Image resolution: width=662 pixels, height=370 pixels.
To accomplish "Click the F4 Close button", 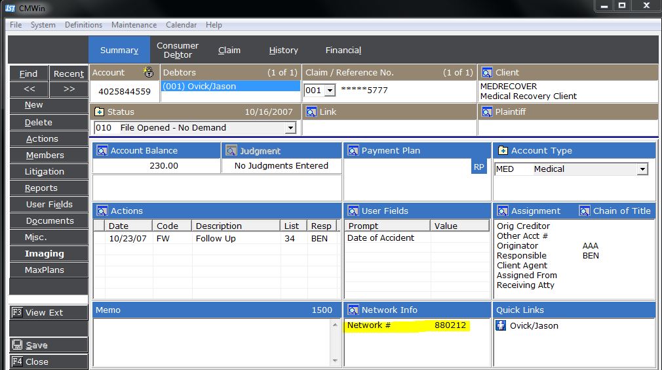I will click(x=49, y=361).
